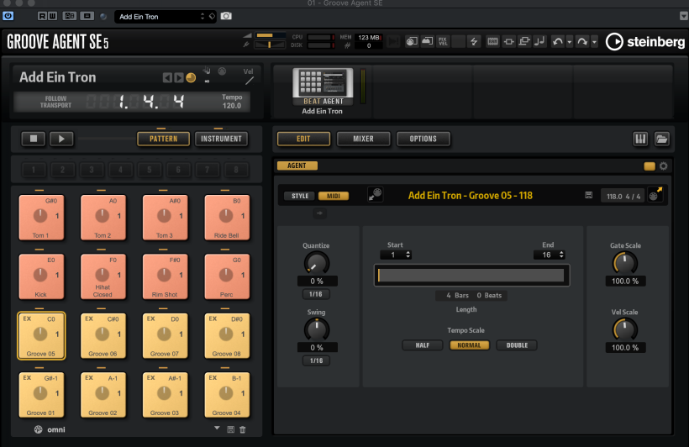The height and width of the screenshot is (447, 689).
Task: Click the save disk icon below the pads
Action: [230, 429]
